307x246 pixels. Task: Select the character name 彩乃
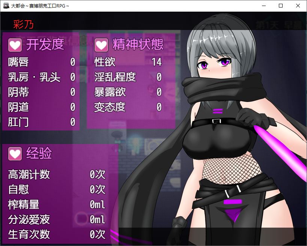23,24
